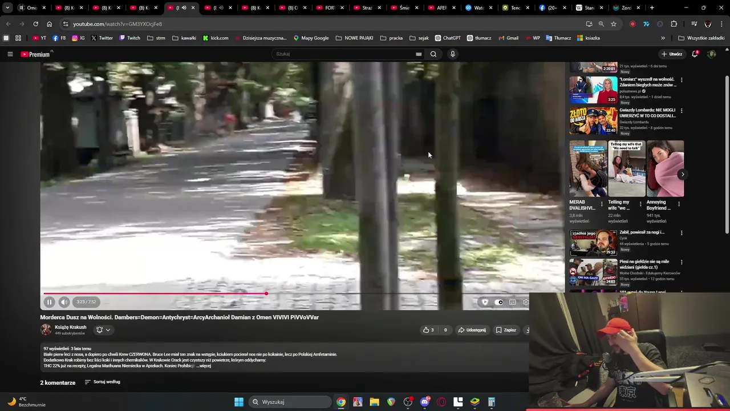Open File Explorer from the taskbar
The height and width of the screenshot is (411, 730).
coord(374,402)
